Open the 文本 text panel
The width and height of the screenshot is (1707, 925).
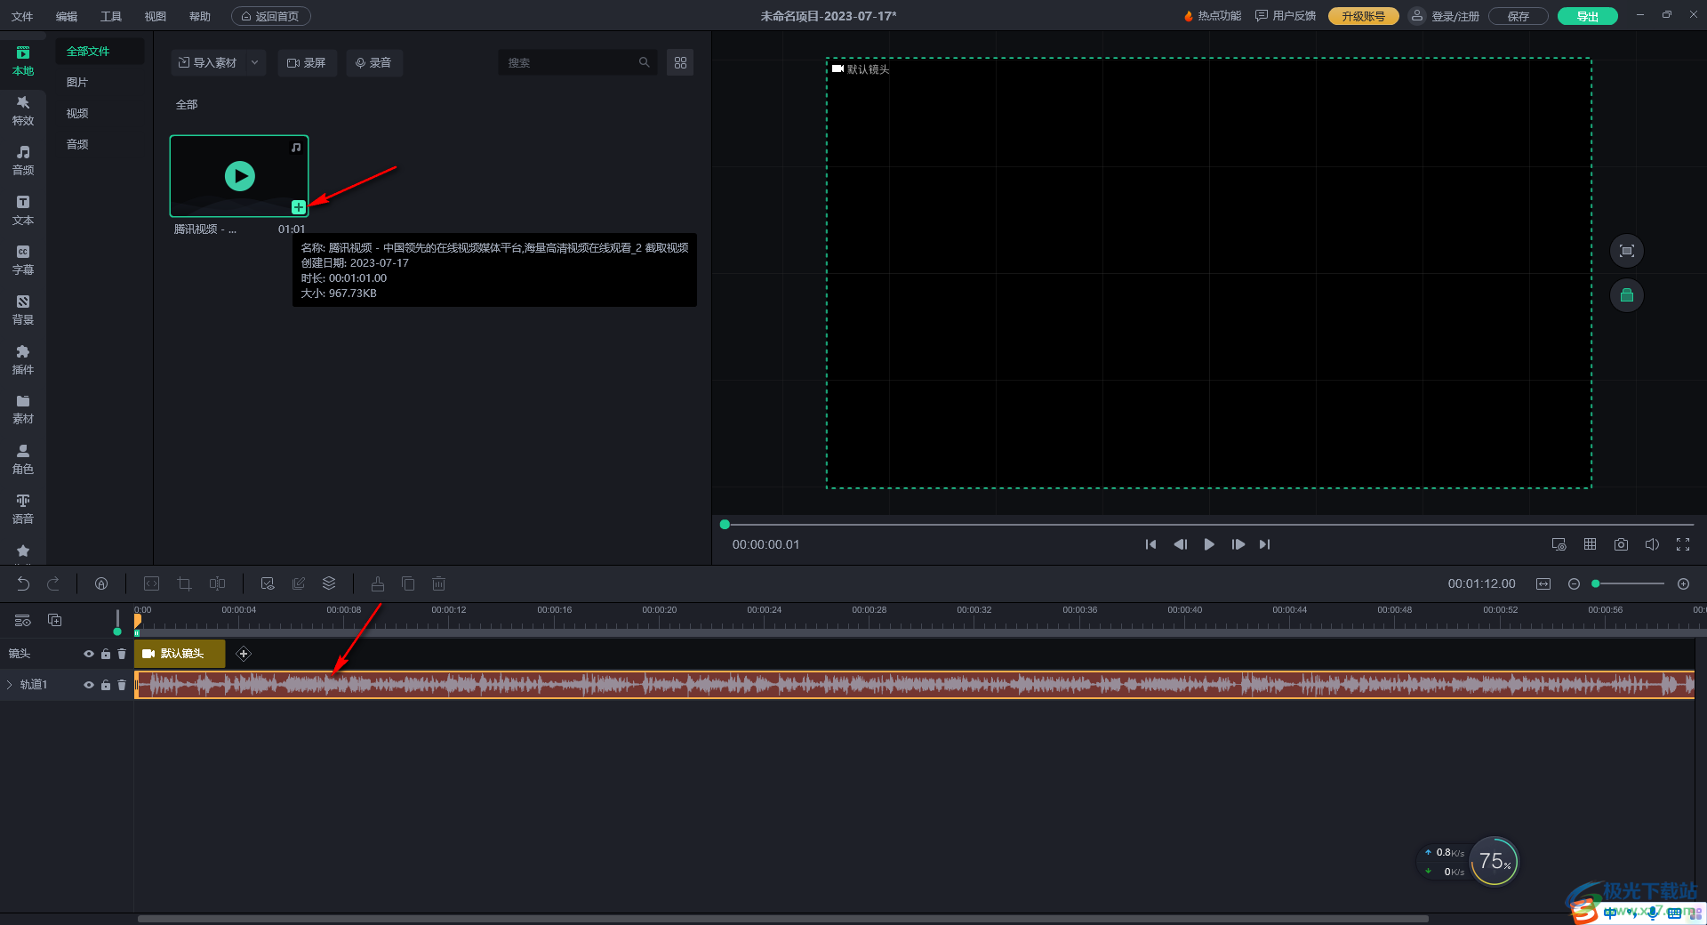point(23,211)
